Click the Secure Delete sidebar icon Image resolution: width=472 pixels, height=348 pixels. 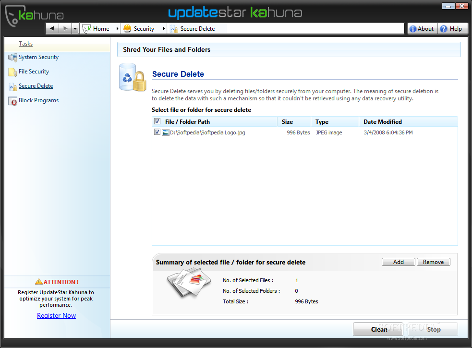pos(13,87)
